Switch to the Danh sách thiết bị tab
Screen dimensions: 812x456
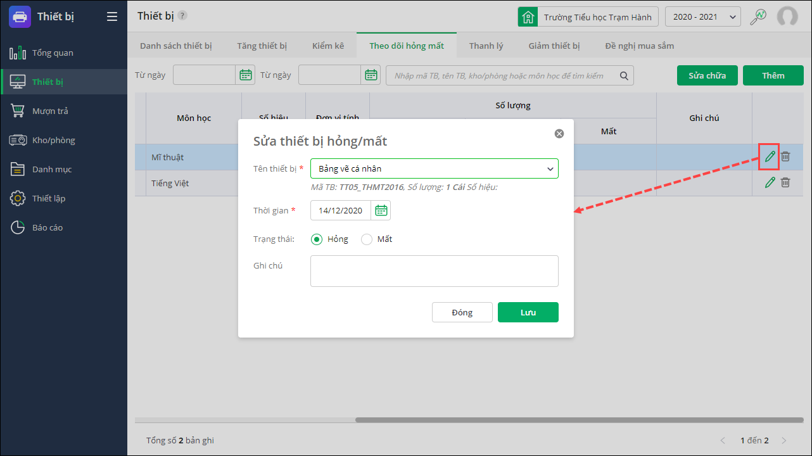point(176,46)
